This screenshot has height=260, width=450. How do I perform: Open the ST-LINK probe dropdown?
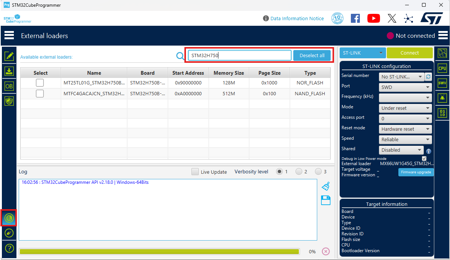[362, 53]
